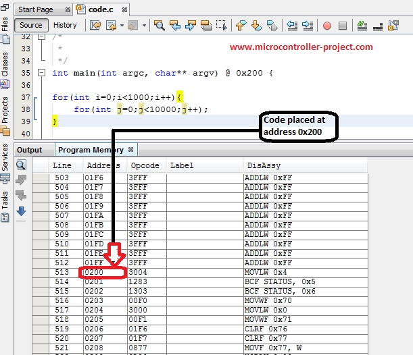Click the inner for loop code at line 38

[x=141, y=109]
